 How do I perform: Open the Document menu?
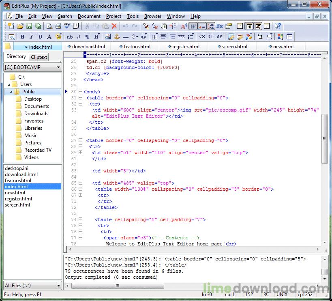89,16
